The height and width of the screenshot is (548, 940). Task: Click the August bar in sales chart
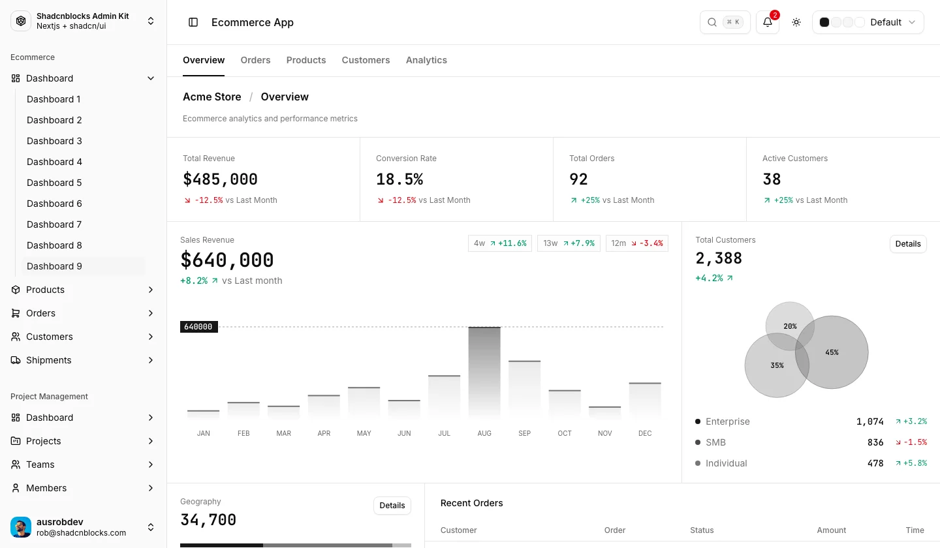[x=484, y=372]
